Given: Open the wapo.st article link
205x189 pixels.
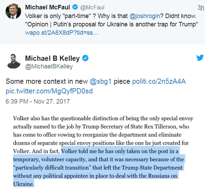Looking at the screenshot, I should 62,33.
